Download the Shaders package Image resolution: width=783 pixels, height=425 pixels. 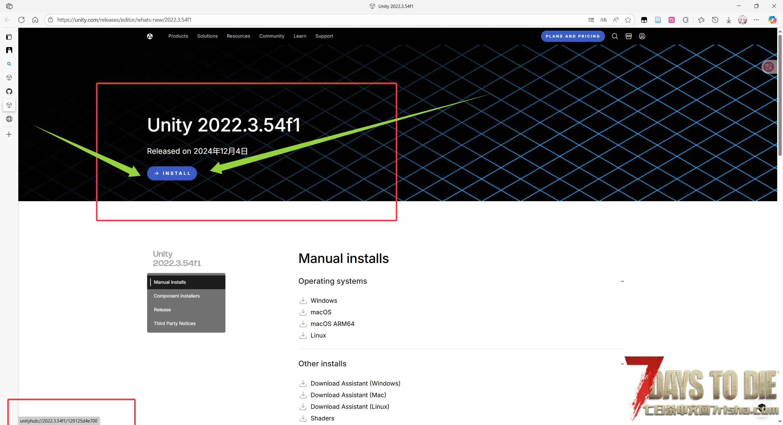(317, 418)
